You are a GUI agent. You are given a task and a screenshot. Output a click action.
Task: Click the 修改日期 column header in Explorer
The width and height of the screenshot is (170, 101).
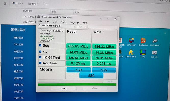[28, 11]
